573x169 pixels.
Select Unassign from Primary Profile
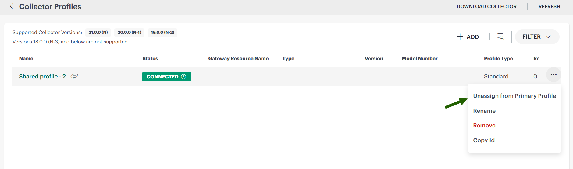coord(514,96)
